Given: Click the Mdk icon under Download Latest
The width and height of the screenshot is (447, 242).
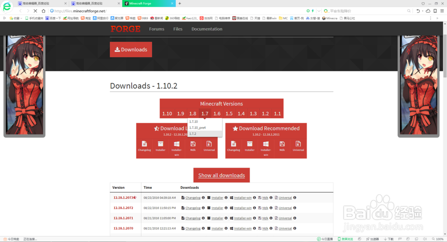Looking at the screenshot, I should tap(193, 144).
